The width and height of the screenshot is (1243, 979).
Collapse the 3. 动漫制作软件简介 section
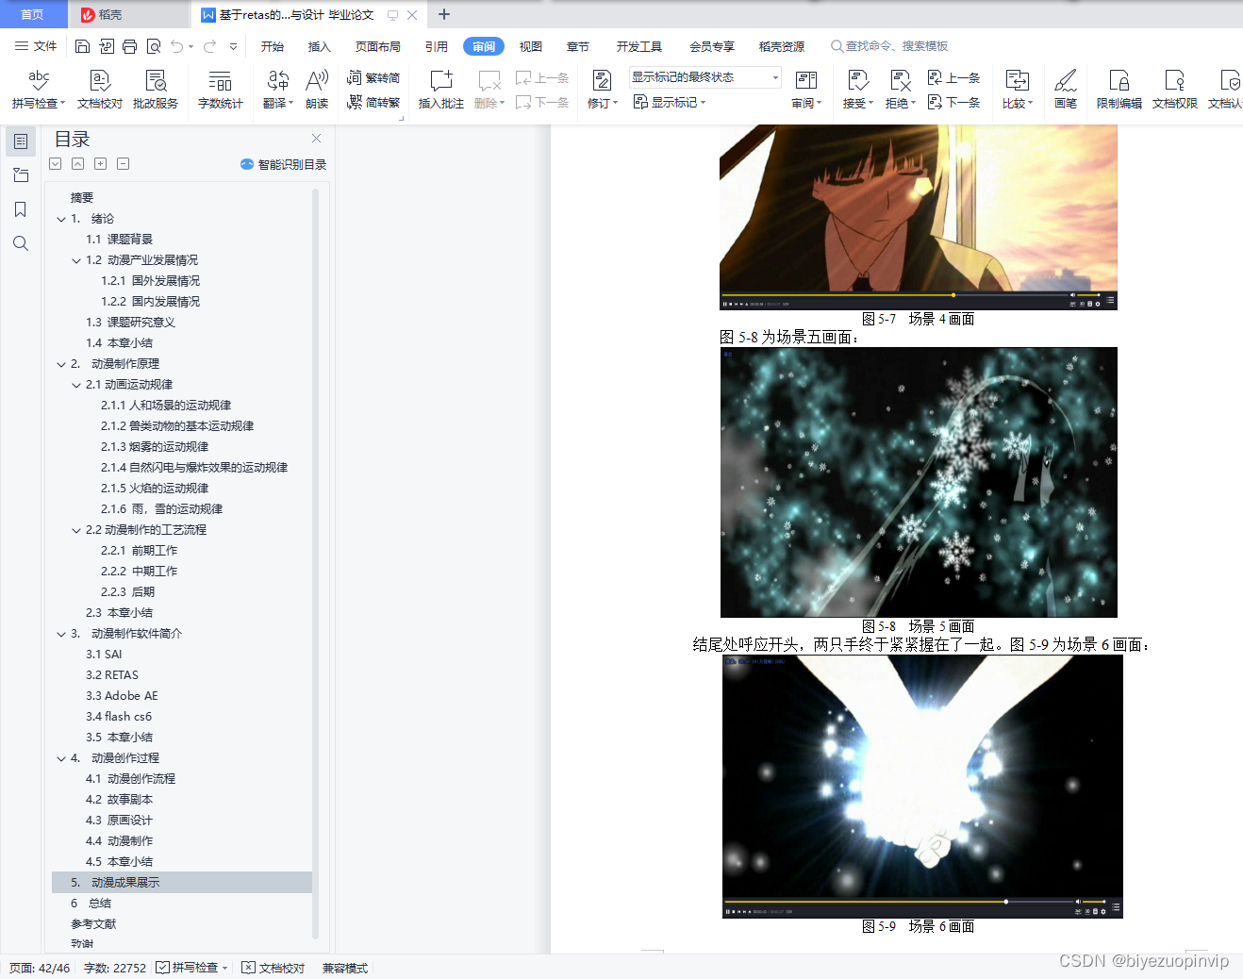pyautogui.click(x=61, y=634)
